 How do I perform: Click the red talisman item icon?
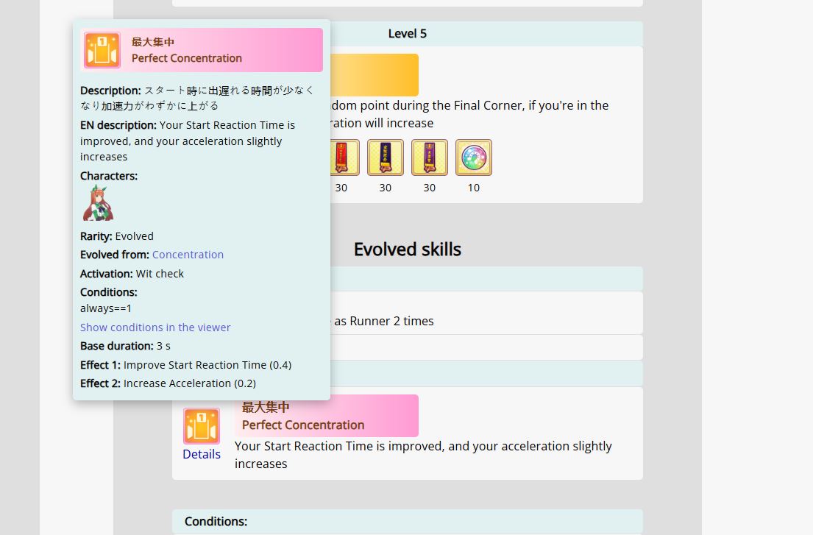pos(344,157)
